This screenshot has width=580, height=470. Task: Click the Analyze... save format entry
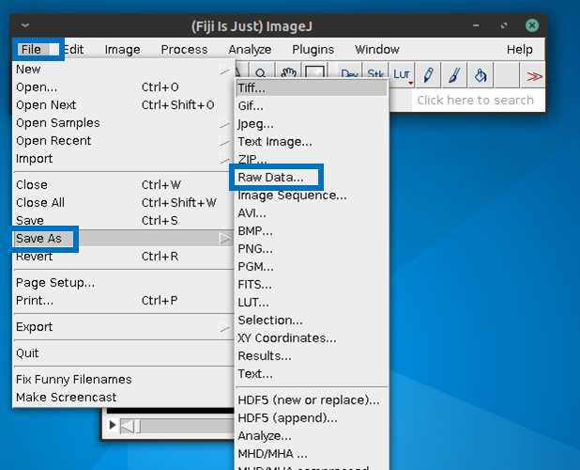pyautogui.click(x=312, y=435)
